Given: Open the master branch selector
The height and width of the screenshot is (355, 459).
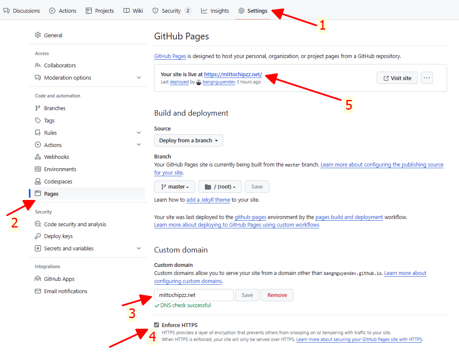Looking at the screenshot, I should click(174, 186).
